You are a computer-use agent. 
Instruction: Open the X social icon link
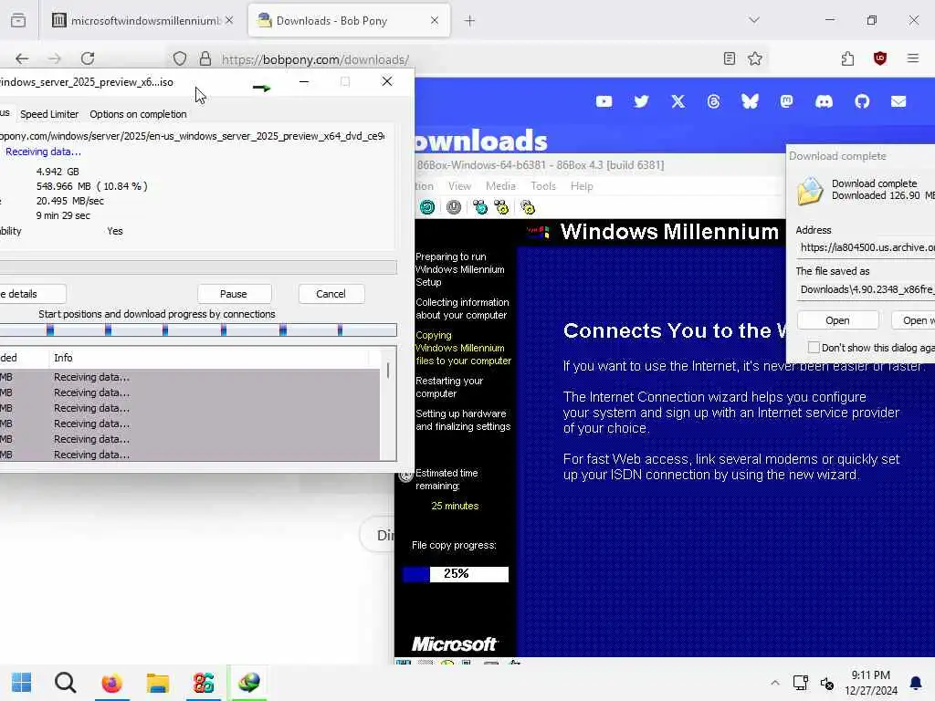point(678,101)
